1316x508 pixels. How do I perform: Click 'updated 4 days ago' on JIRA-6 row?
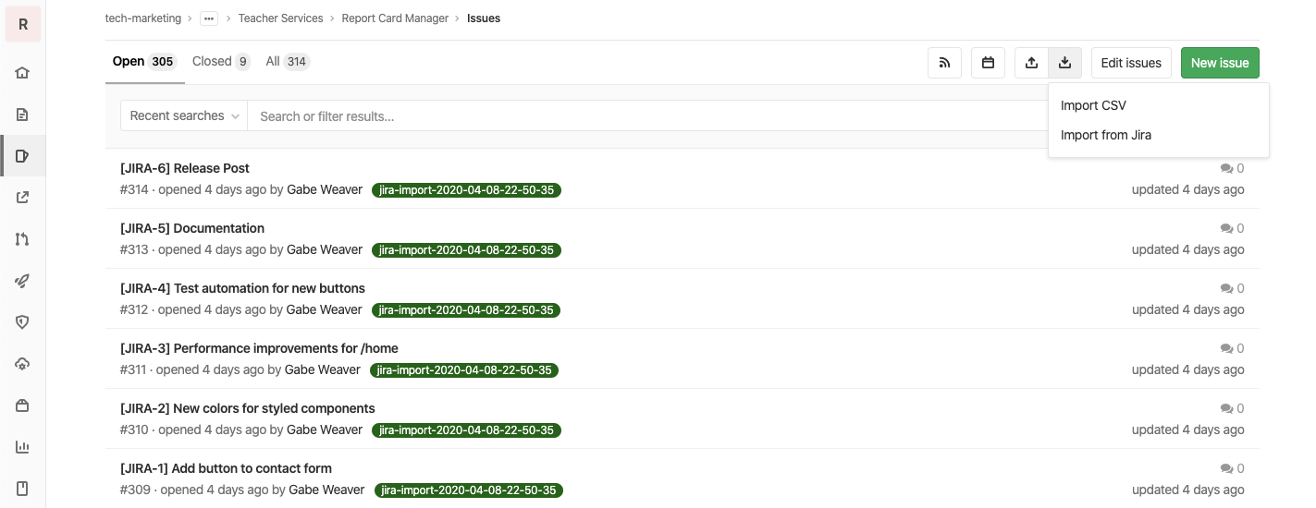(1187, 189)
